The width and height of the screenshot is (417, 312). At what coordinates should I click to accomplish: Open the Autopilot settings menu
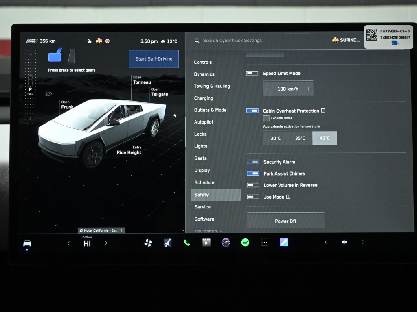coord(204,122)
